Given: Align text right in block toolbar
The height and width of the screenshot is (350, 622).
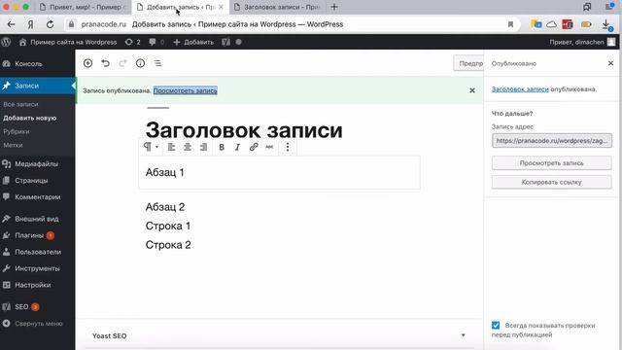Looking at the screenshot, I should pyautogui.click(x=203, y=147).
